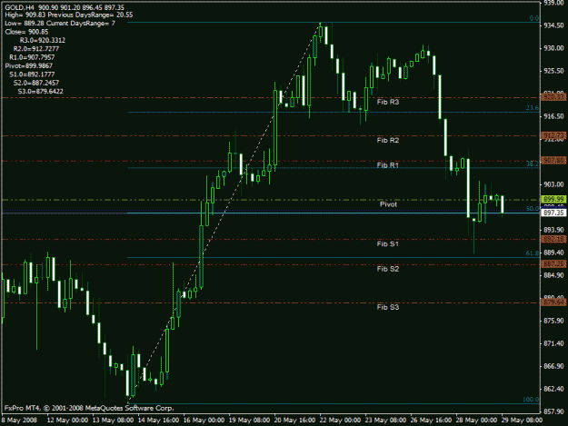Select the 'Low= 889.28' info line

tap(60, 24)
